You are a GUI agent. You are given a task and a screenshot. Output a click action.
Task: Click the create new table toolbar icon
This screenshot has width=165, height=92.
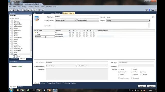tap(25, 10)
